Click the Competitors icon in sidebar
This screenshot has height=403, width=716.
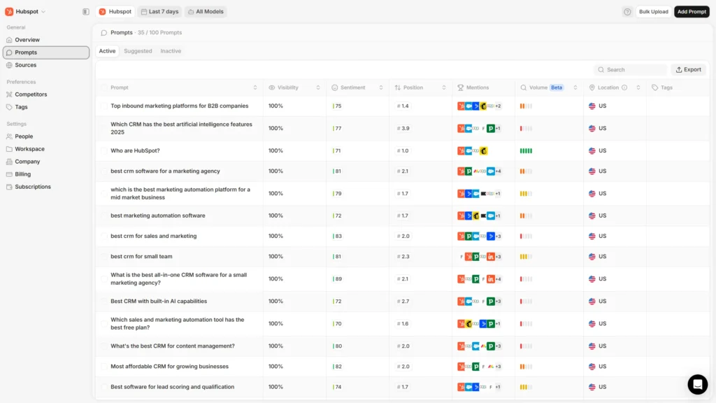pyautogui.click(x=9, y=94)
